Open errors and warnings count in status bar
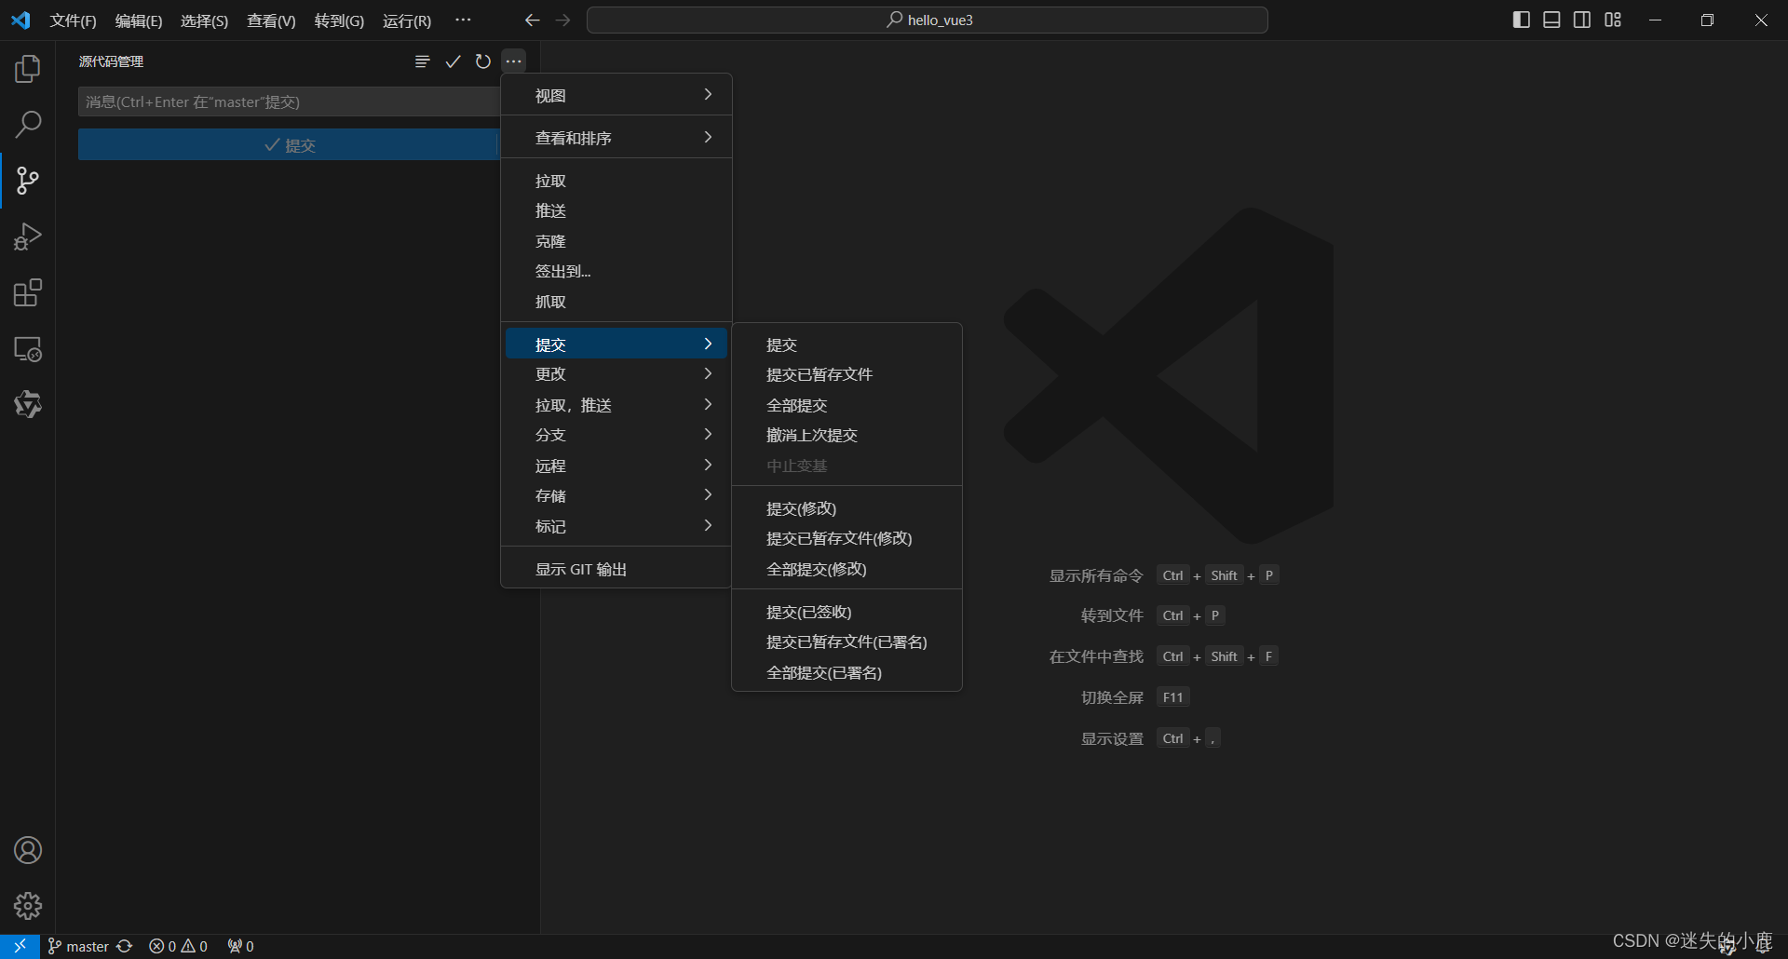Image resolution: width=1788 pixels, height=959 pixels. point(178,946)
